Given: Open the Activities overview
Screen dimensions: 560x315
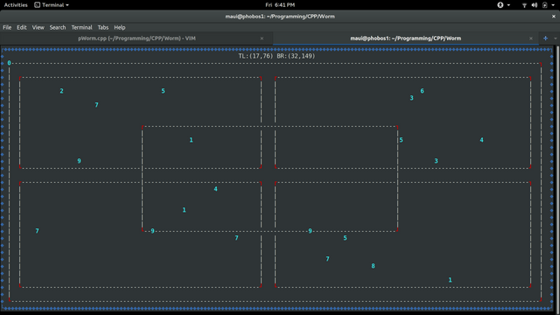Looking at the screenshot, I should [x=16, y=5].
